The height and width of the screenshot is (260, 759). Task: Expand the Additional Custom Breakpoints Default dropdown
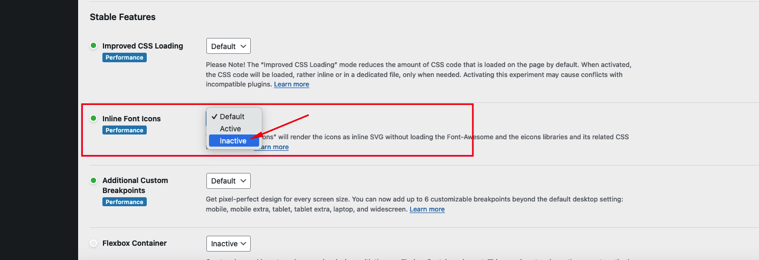(228, 181)
